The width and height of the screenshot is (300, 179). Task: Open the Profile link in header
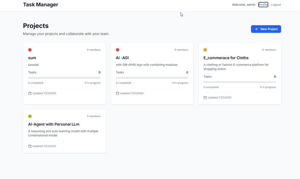point(263,5)
